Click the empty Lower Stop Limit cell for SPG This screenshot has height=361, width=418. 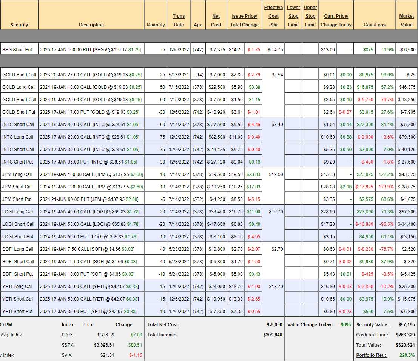coord(293,50)
